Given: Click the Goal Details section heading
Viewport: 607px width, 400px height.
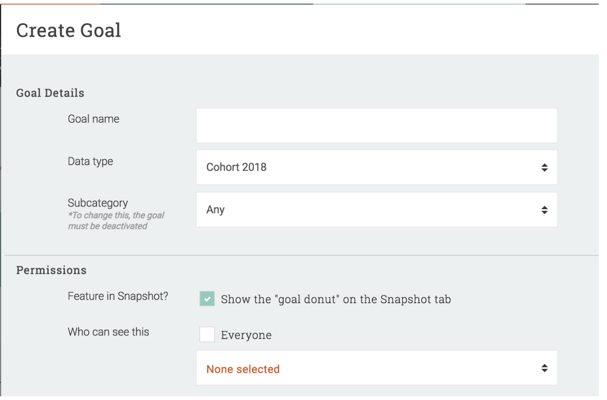Looking at the screenshot, I should 50,93.
